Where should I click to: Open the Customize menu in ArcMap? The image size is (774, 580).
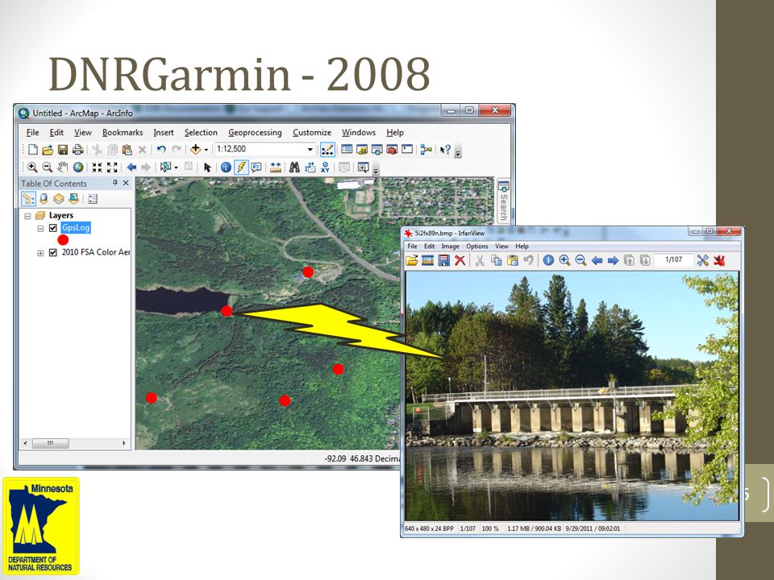pos(312,132)
